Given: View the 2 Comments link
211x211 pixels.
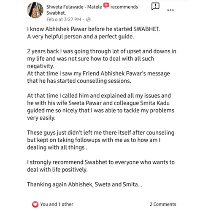Looking at the screenshot, I should pyautogui.click(x=163, y=204).
